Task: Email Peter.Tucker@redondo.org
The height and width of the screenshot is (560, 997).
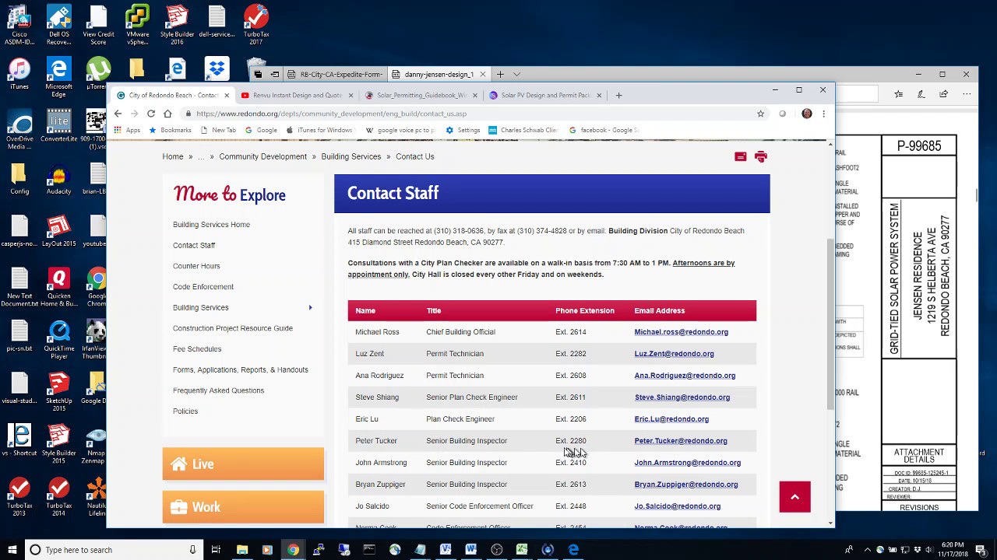Action: click(681, 441)
